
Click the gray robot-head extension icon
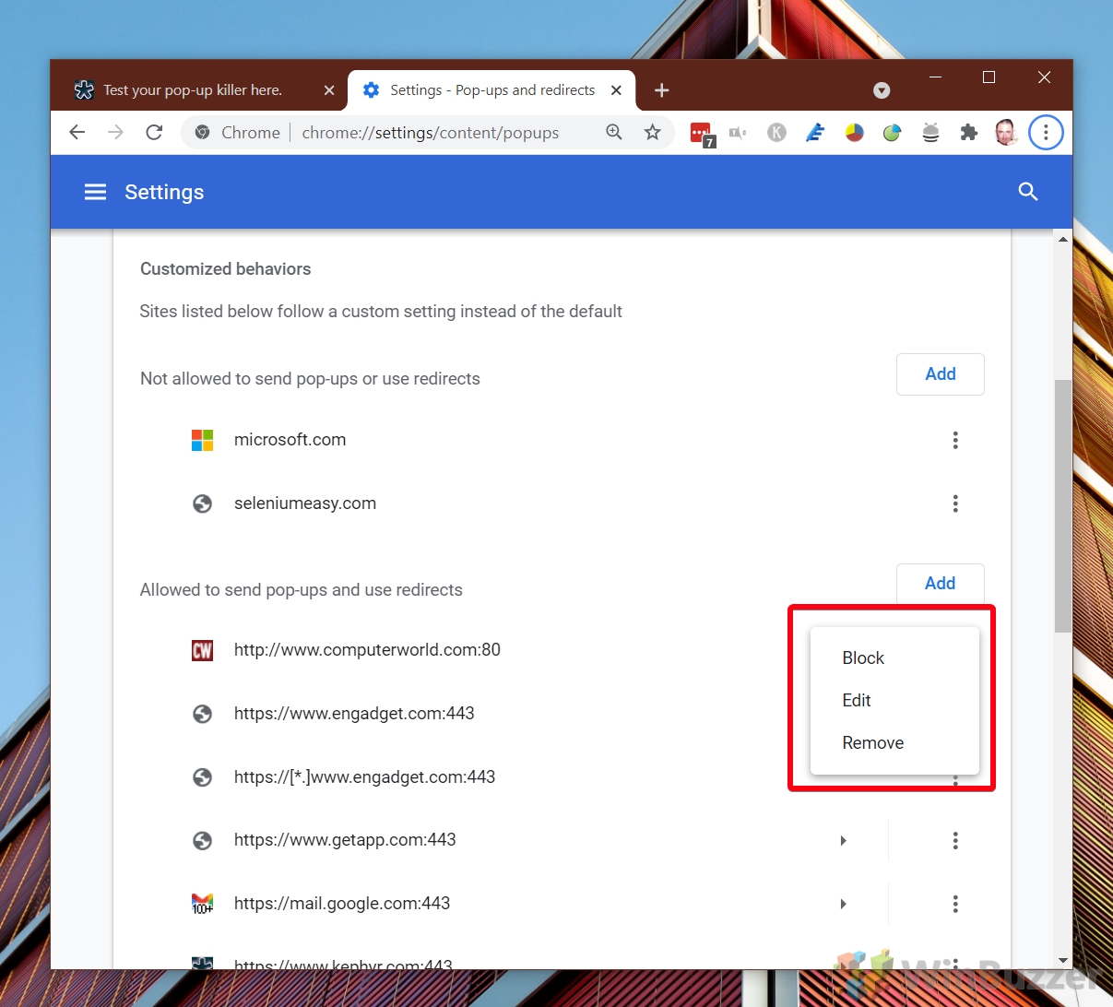[930, 133]
